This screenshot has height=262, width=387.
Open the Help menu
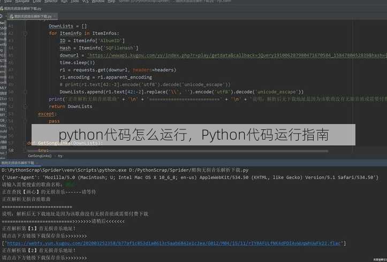click(111, 1)
